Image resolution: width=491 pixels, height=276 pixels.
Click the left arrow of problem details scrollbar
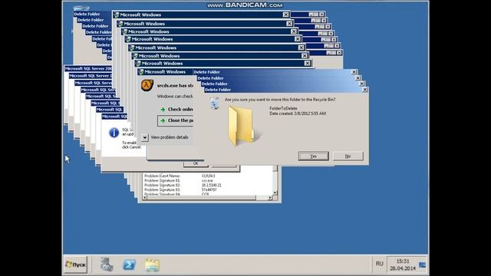pyautogui.click(x=145, y=198)
